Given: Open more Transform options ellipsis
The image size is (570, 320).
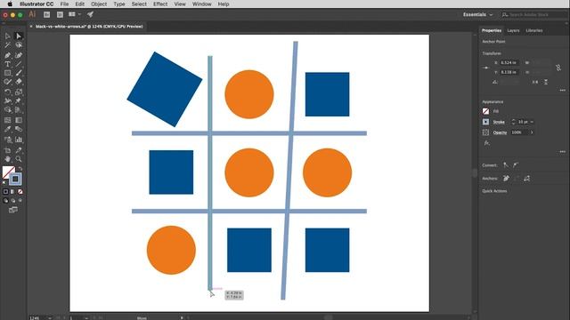Looking at the screenshot, I should pyautogui.click(x=562, y=90).
